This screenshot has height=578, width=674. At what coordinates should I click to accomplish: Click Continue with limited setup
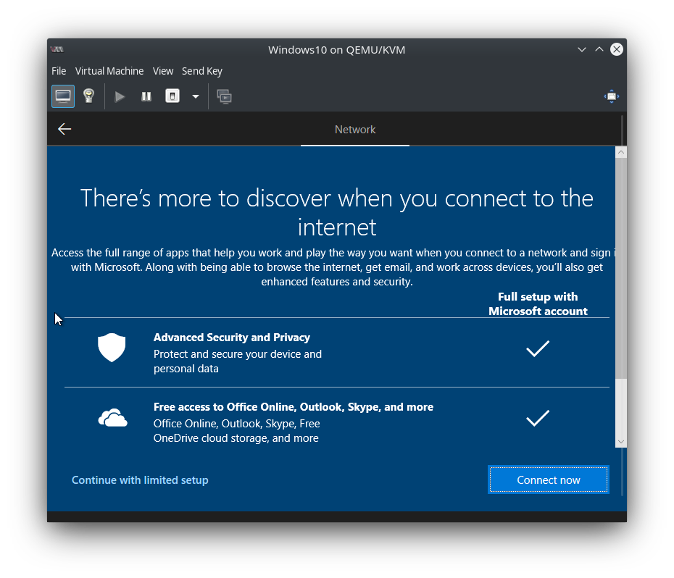(x=140, y=480)
